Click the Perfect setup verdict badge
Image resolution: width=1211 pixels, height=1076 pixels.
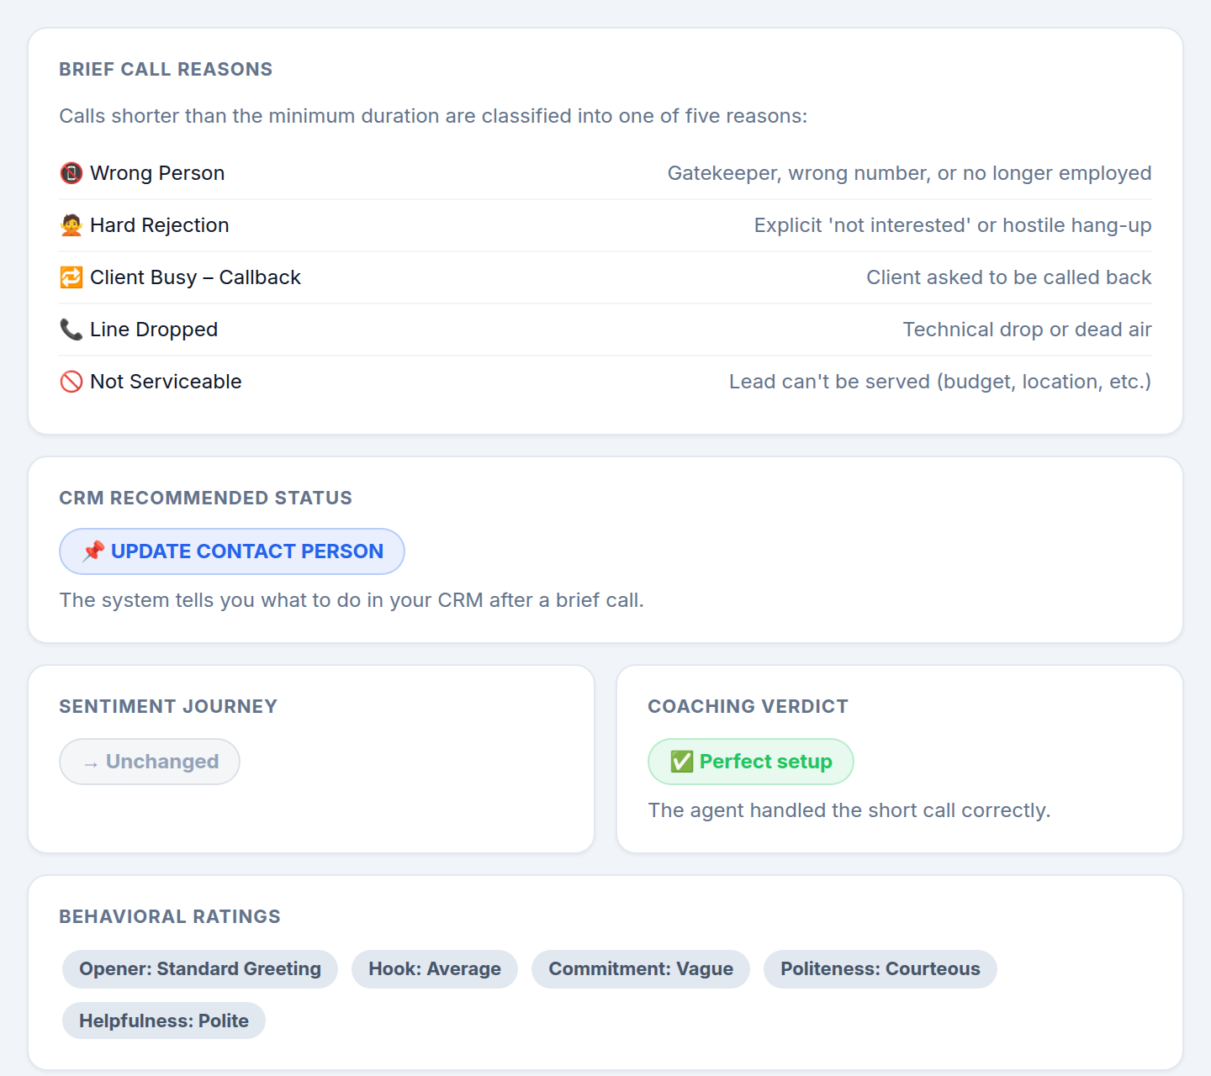coord(751,762)
